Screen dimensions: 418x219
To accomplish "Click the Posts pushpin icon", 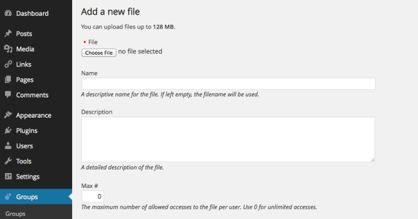I will [x=8, y=33].
